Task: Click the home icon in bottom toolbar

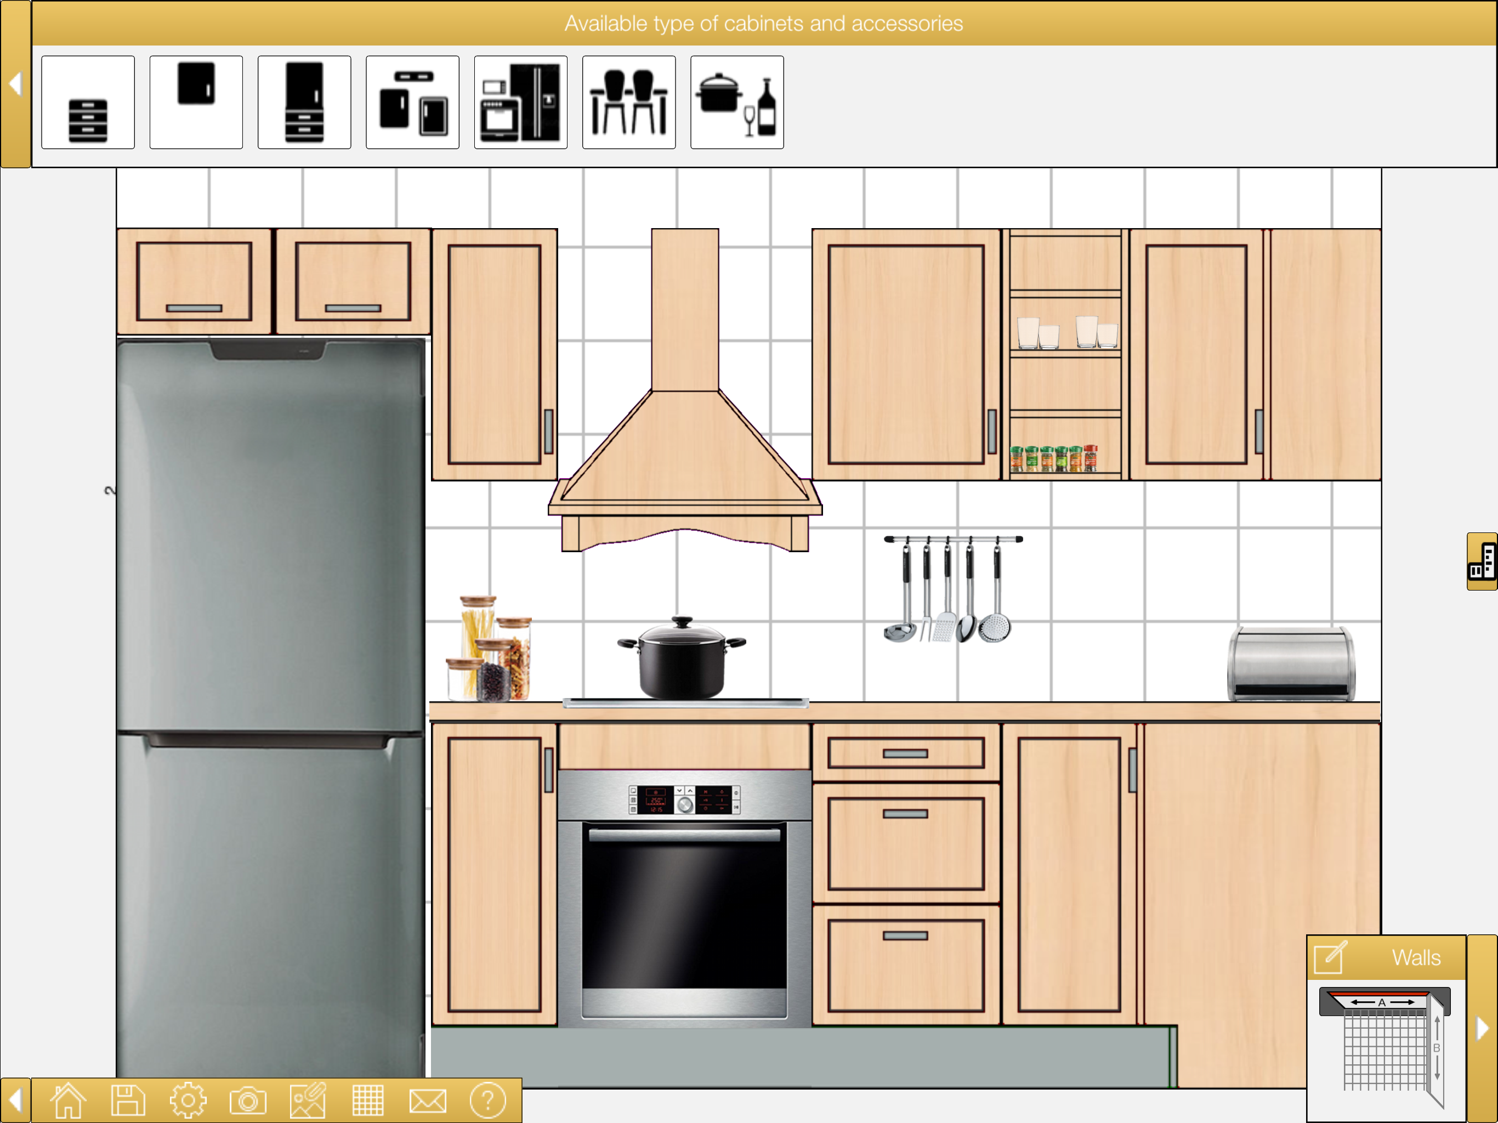Action: point(69,1101)
